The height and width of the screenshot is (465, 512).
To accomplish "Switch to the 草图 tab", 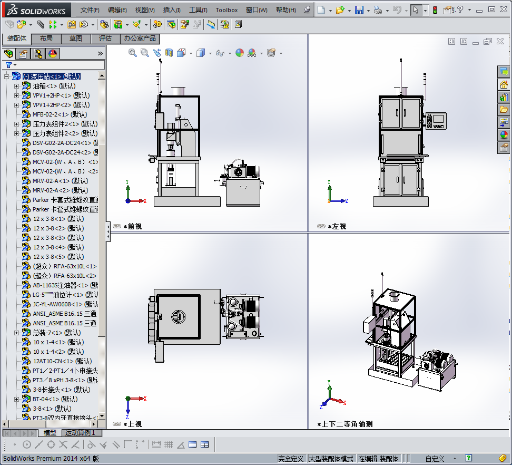I will pos(76,38).
